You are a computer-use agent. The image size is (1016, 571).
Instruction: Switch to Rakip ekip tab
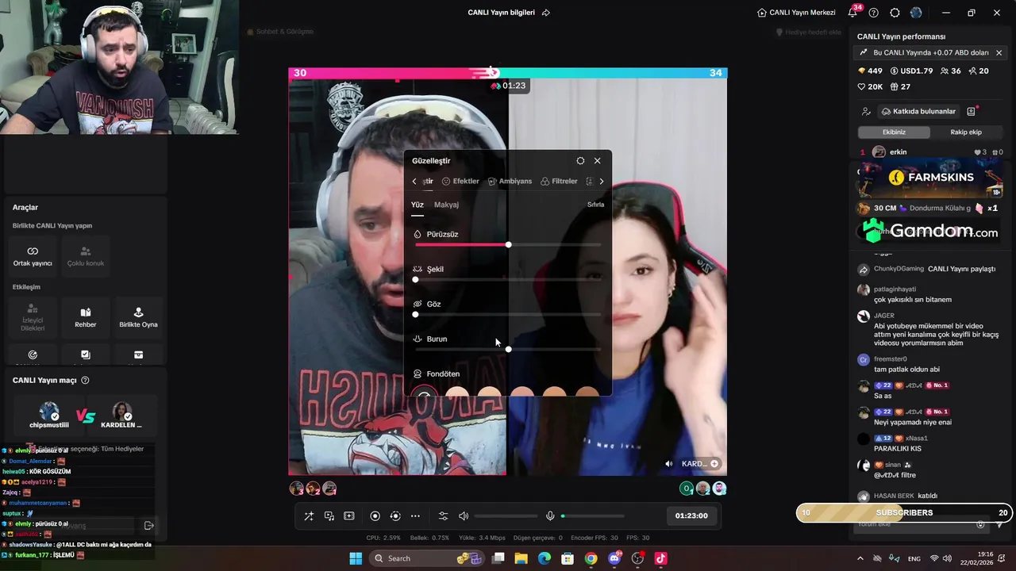pos(966,132)
